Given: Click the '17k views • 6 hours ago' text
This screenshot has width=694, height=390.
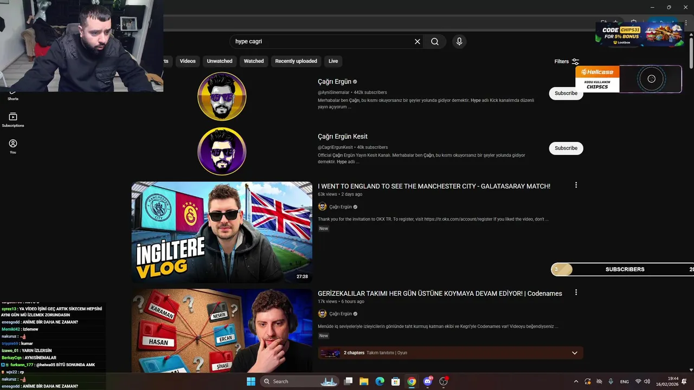Looking at the screenshot, I should click(341, 301).
